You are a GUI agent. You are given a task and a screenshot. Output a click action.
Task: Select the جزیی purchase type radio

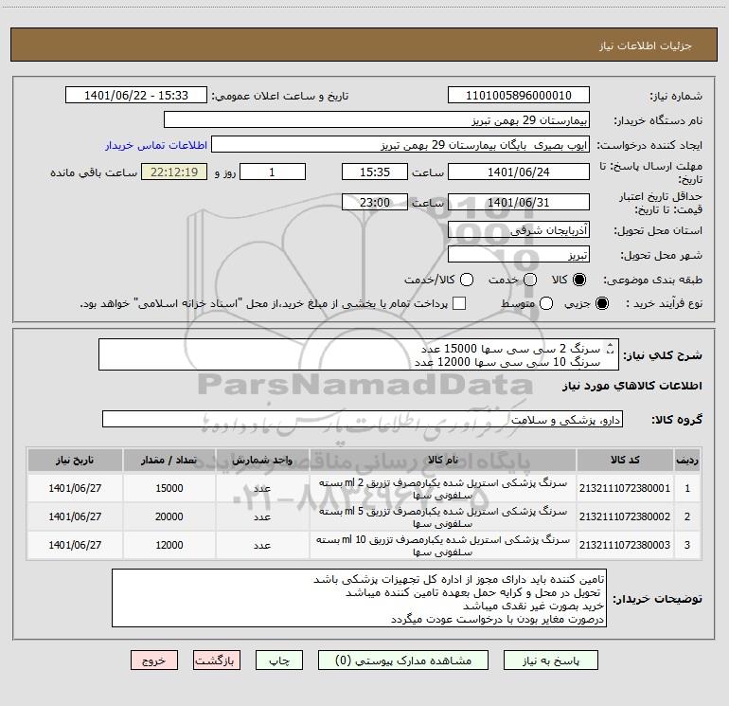pyautogui.click(x=601, y=303)
